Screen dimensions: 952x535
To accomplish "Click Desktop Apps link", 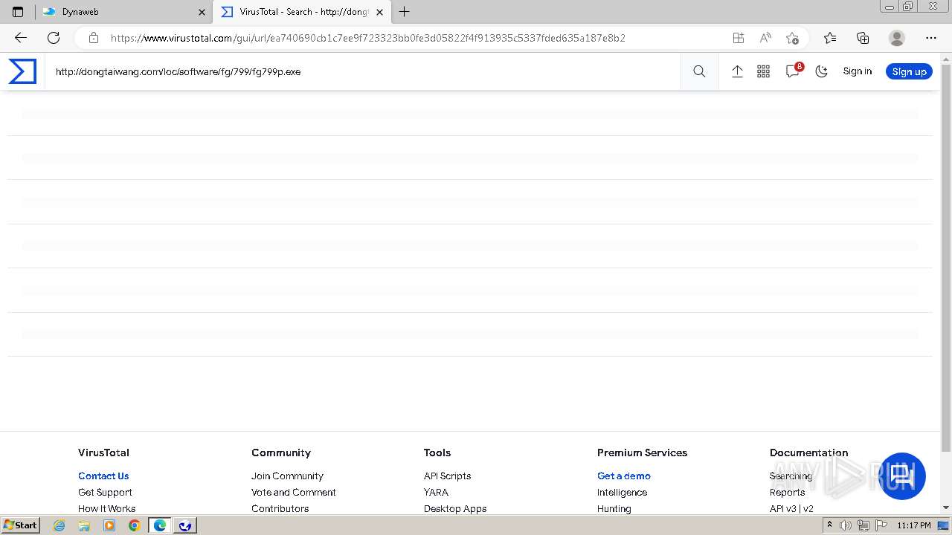I will [455, 508].
